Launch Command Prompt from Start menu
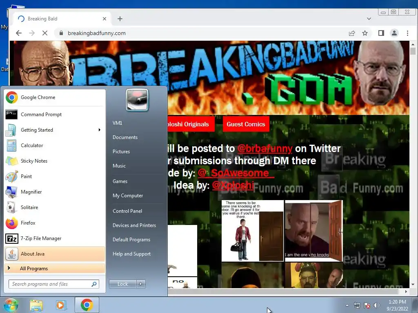418x313 pixels. (x=55, y=115)
